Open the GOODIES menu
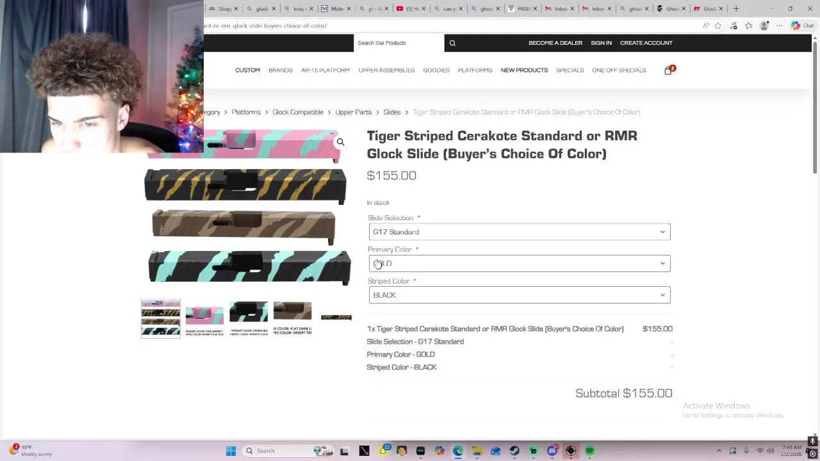820x461 pixels. click(436, 70)
